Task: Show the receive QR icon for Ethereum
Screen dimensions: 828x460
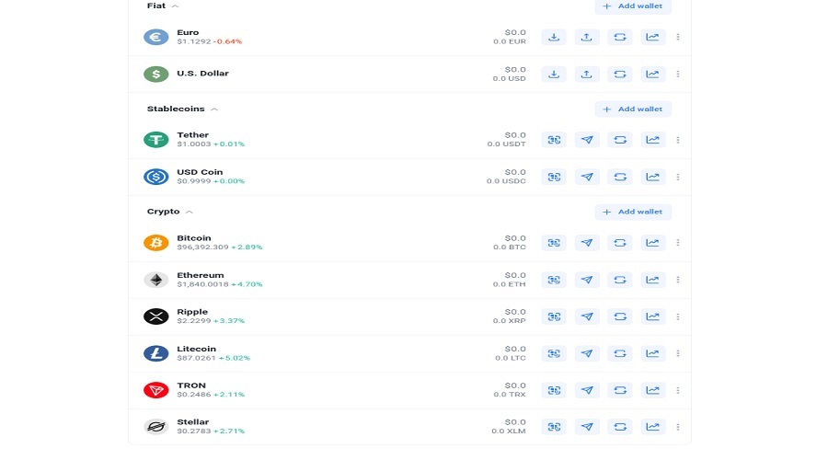Action: tap(554, 280)
